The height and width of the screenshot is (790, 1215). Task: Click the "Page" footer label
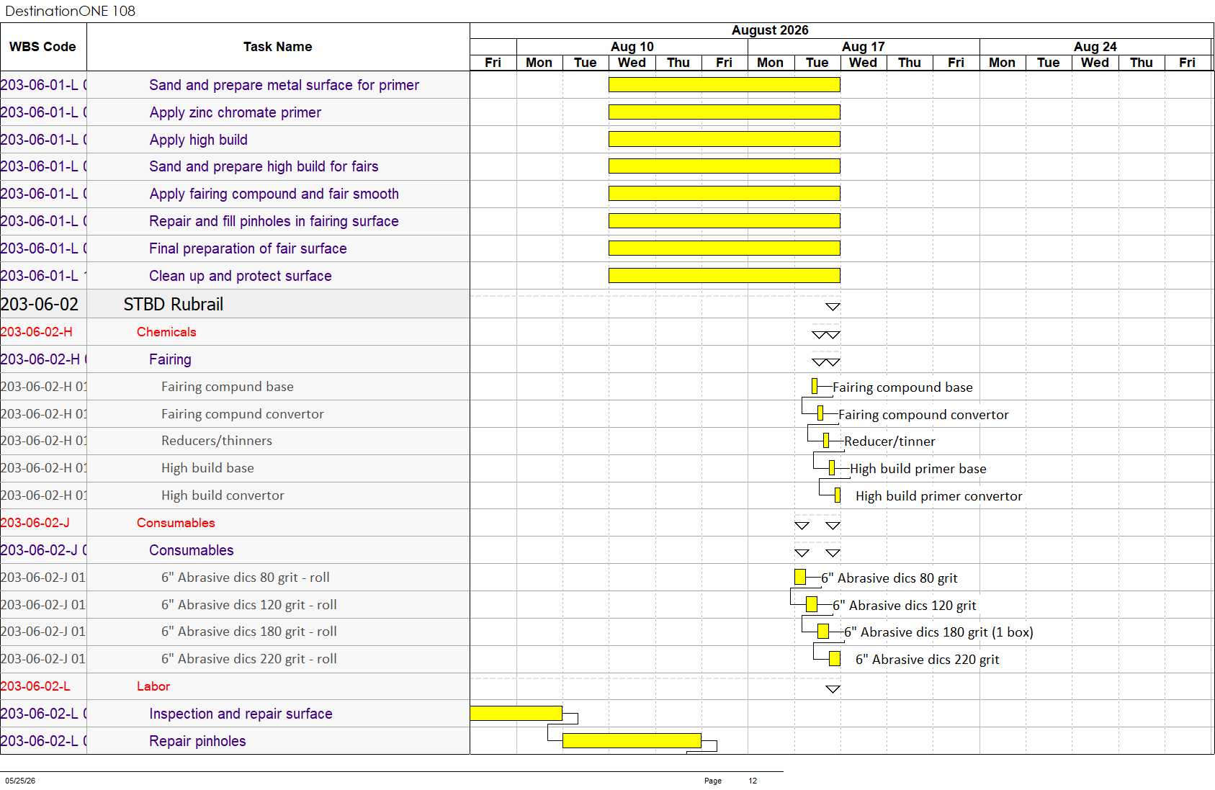713,781
